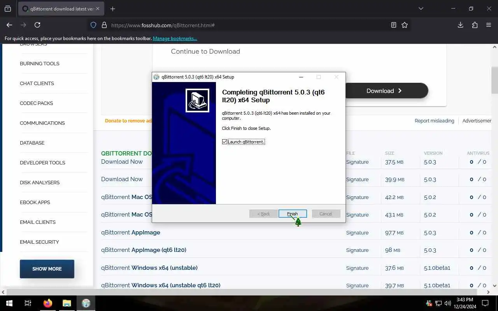This screenshot has width=498, height=311.
Task: Click the 5.0.2 version in the 43.1 MB row
Action: pos(430,215)
